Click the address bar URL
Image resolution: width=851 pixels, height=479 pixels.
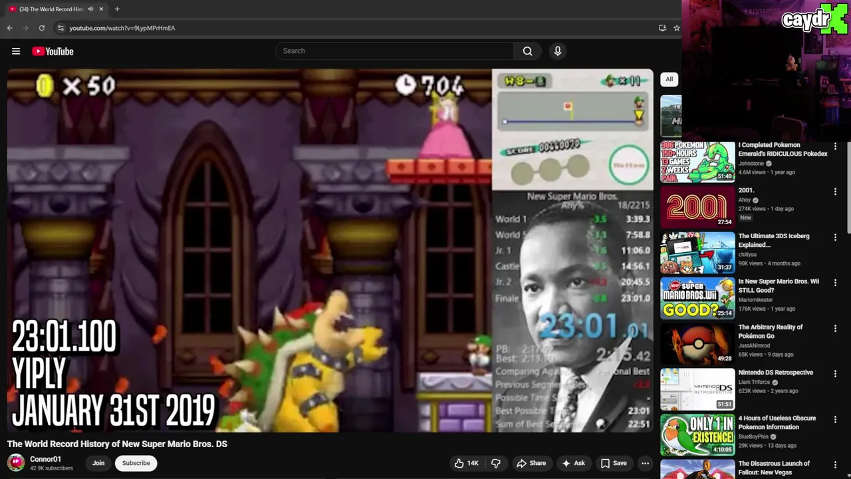(x=122, y=28)
